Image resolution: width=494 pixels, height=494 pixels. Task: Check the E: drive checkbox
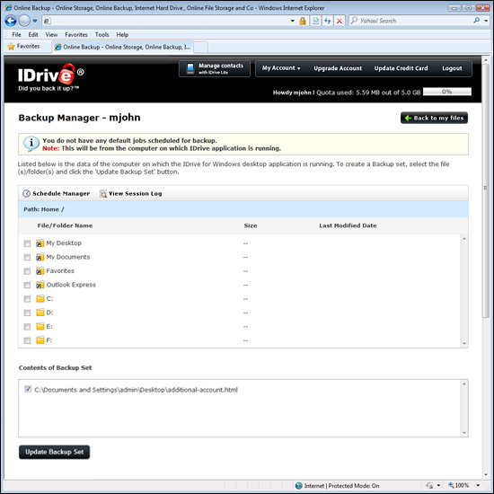27,327
